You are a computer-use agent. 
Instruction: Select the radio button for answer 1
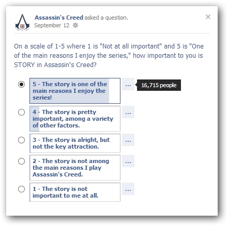click(x=21, y=189)
